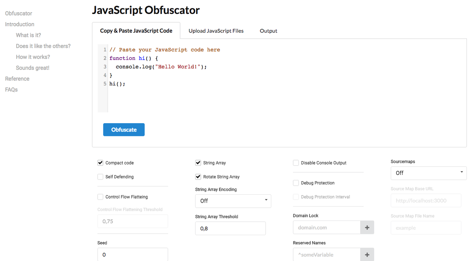Open the Reference sidebar link
This screenshot has height=261, width=476.
pos(17,79)
